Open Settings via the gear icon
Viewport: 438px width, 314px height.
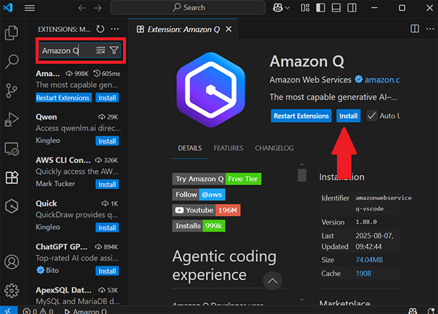[13, 290]
